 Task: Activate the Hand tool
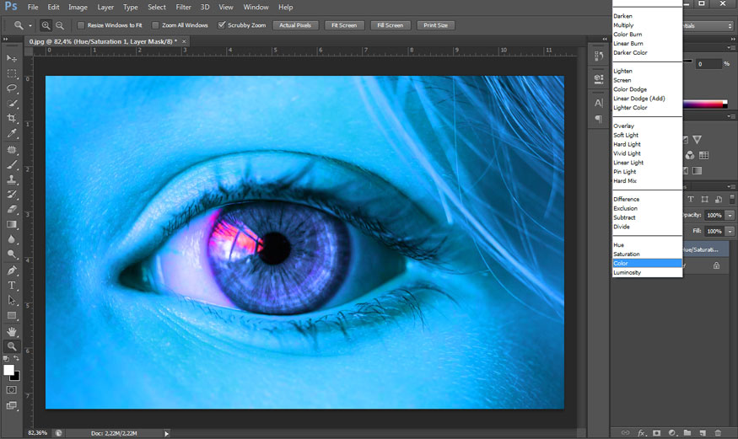click(12, 331)
